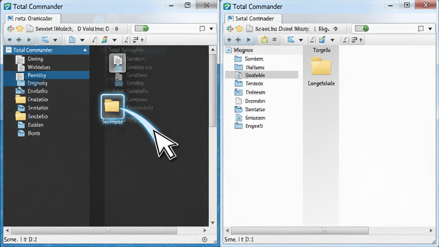This screenshot has width=439, height=247.
Task: Open dropdown arrow beside left blue image icon
Action: click(55, 40)
